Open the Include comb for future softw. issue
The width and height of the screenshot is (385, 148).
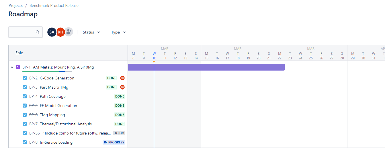click(77, 133)
